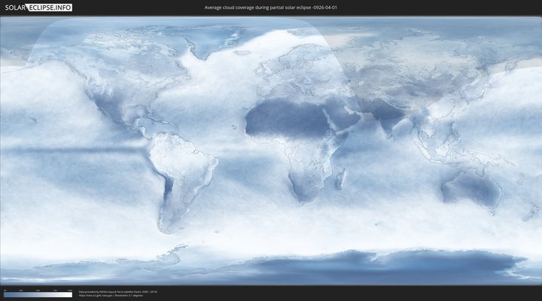This screenshot has width=542, height=301.
Task: Click the neo.sci.gsfc.nasa.gov URL text
Action: pos(96,296)
